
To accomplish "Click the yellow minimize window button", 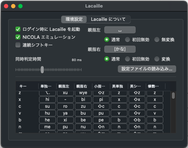I will pos(13,6).
